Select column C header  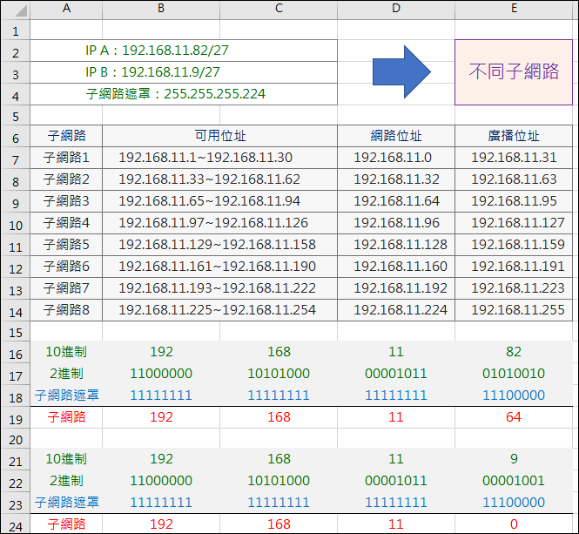click(x=279, y=10)
